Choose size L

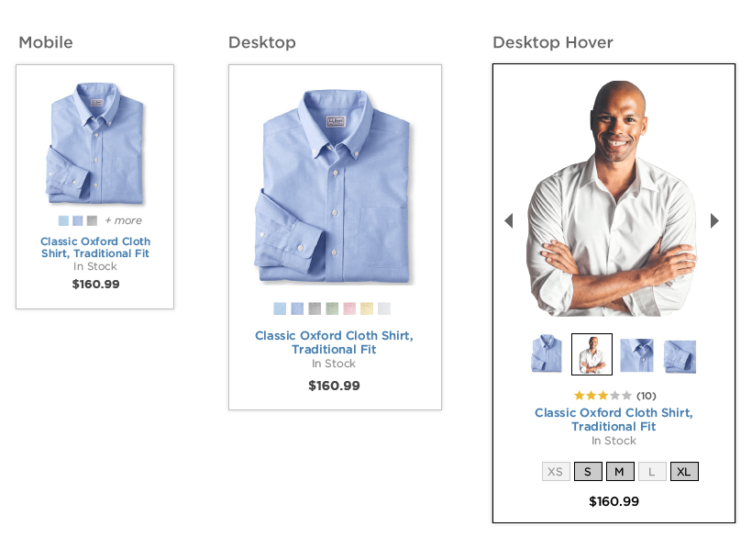click(x=652, y=472)
